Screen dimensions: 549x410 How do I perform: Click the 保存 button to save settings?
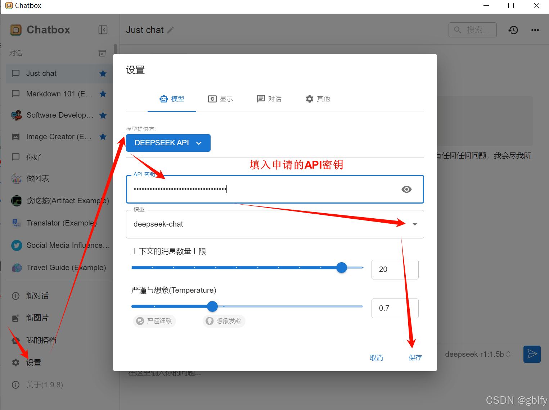(x=415, y=357)
